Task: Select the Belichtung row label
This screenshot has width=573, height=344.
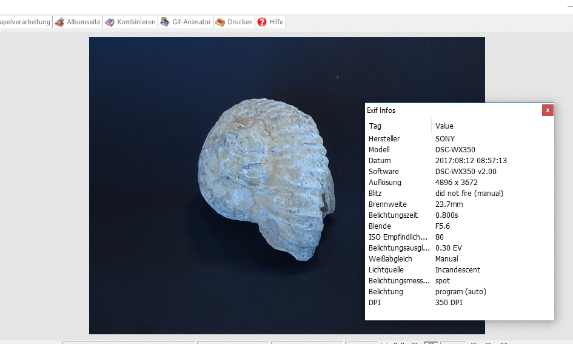Action: click(x=386, y=292)
